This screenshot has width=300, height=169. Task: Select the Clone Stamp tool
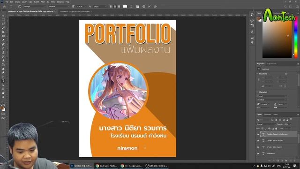(x=3, y=52)
